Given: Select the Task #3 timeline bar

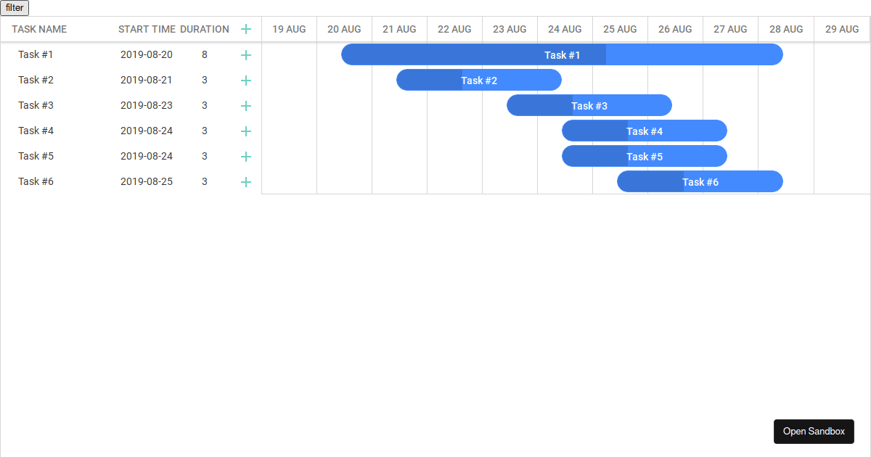Looking at the screenshot, I should (x=589, y=105).
